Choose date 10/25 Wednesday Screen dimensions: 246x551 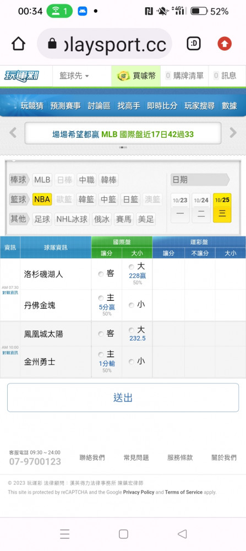click(222, 208)
